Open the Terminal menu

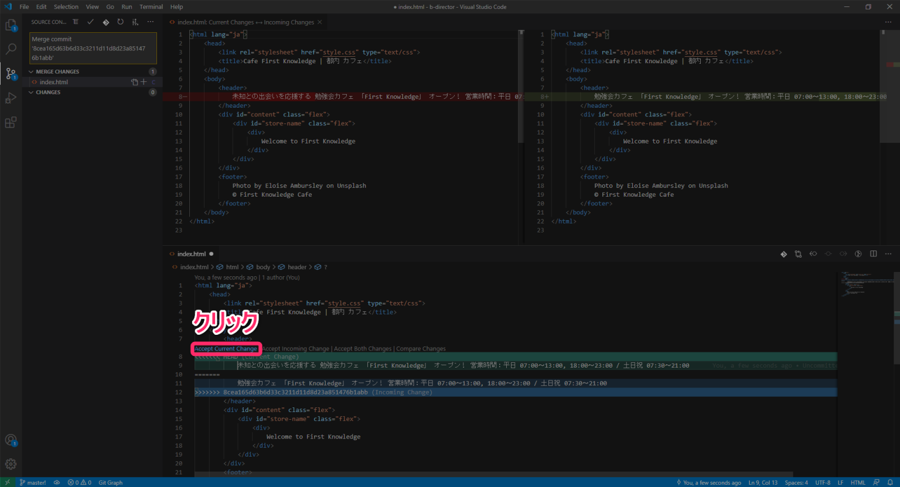151,6
